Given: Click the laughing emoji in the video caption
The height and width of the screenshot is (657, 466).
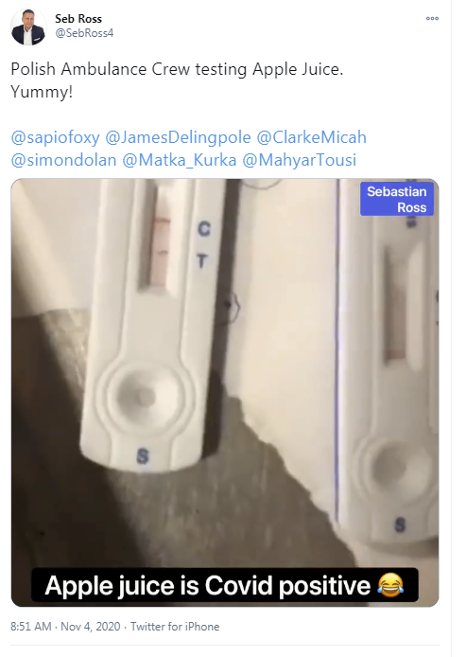Looking at the screenshot, I should [390, 585].
